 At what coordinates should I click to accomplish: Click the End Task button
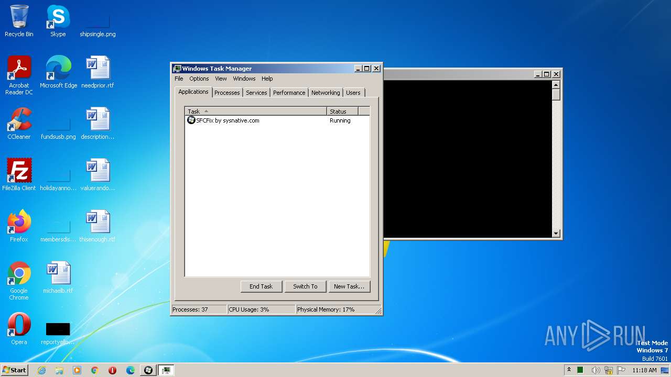pos(261,286)
